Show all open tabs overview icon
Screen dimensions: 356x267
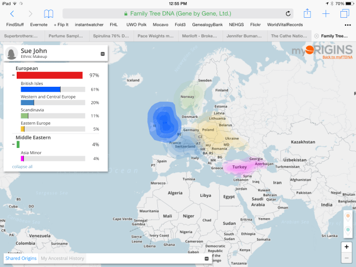344,13
